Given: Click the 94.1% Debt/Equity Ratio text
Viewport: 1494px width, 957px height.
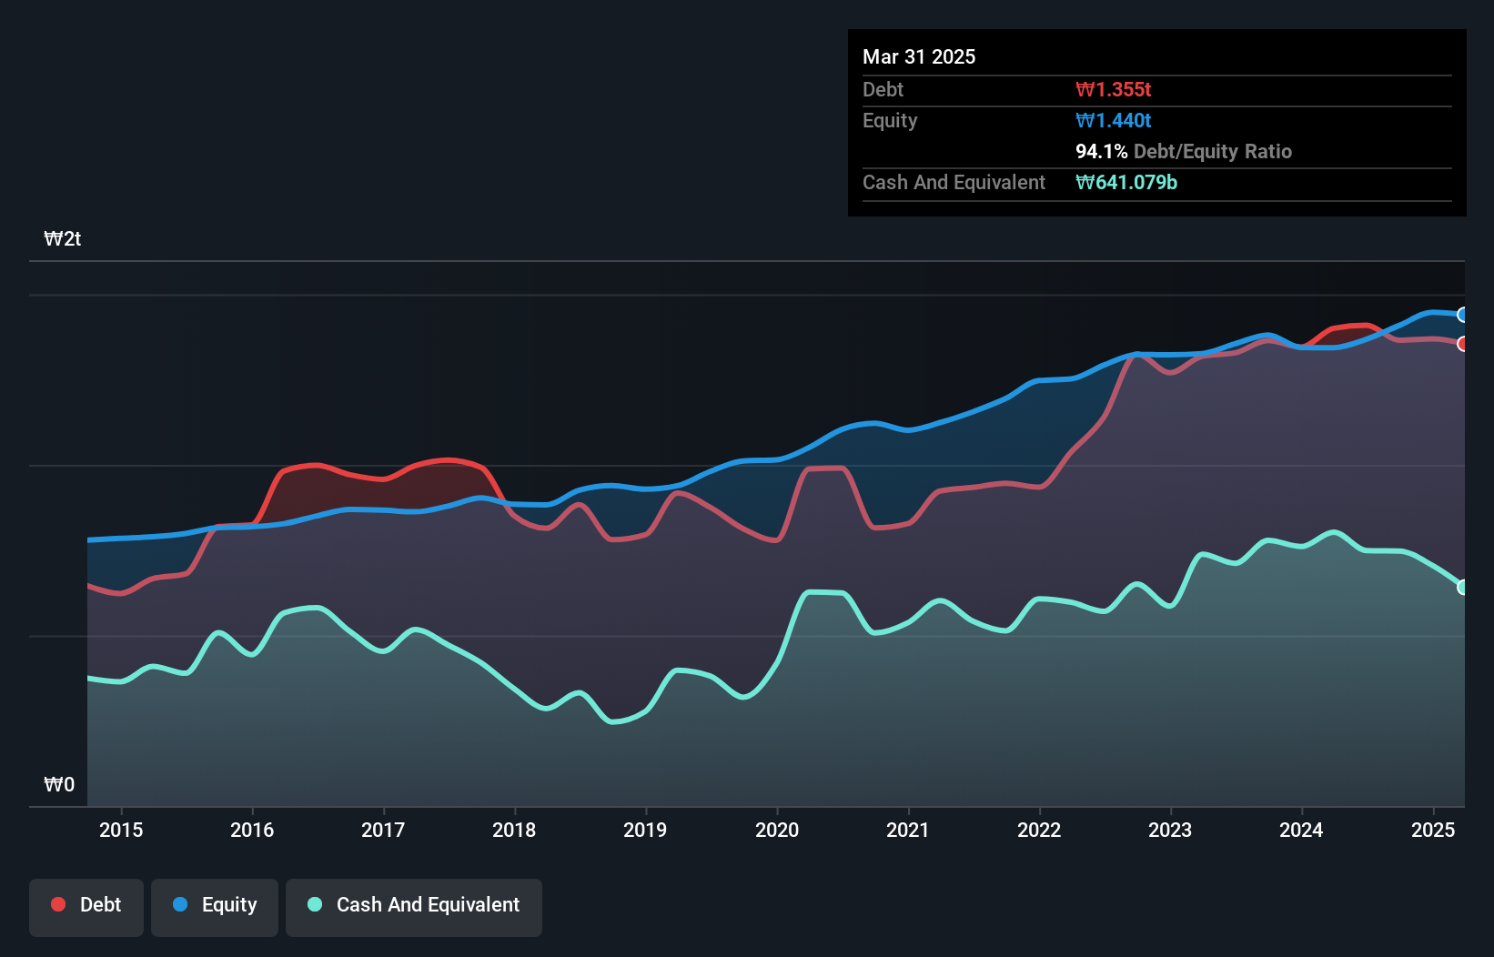Looking at the screenshot, I should (1184, 151).
